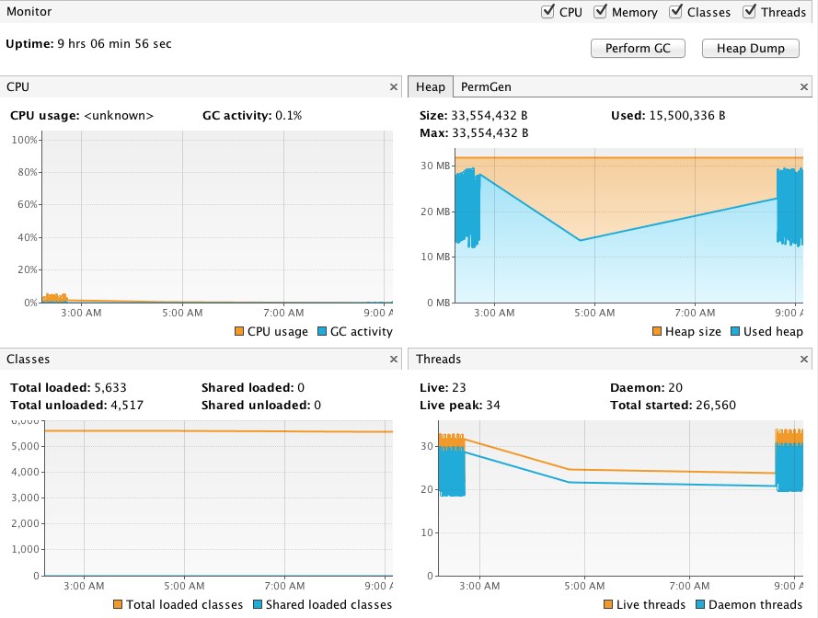Click the Total loaded classes legend swatch

[117, 605]
